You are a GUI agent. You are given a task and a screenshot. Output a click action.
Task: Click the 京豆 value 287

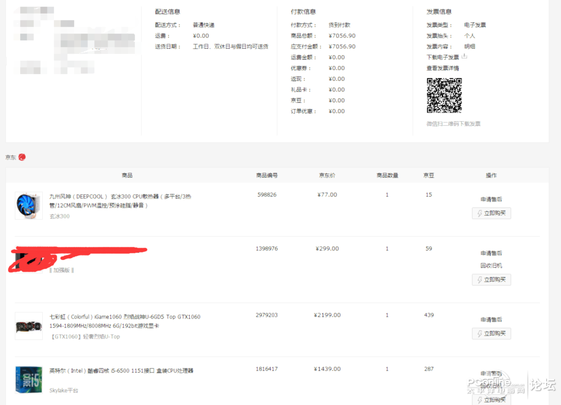(x=429, y=369)
